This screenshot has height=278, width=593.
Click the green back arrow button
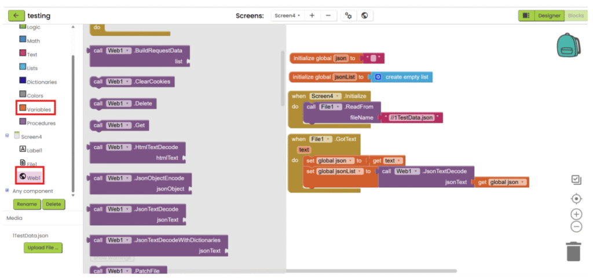coord(16,16)
